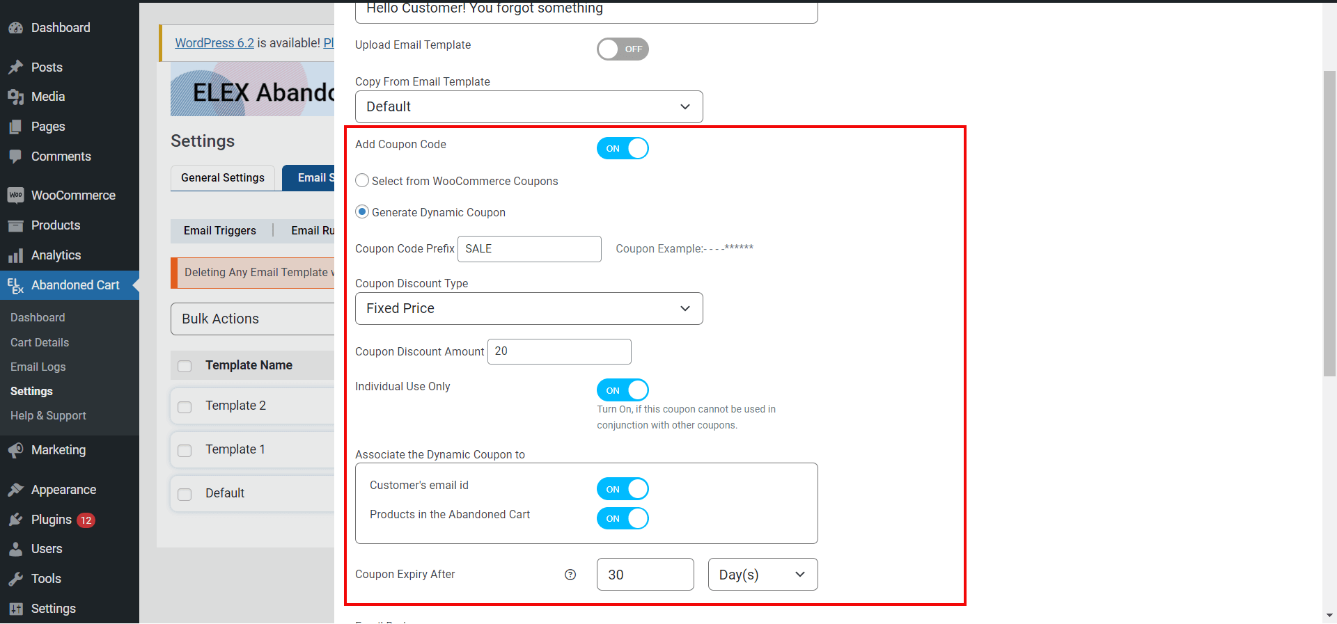
Task: Switch to the General Settings tab
Action: 223,178
